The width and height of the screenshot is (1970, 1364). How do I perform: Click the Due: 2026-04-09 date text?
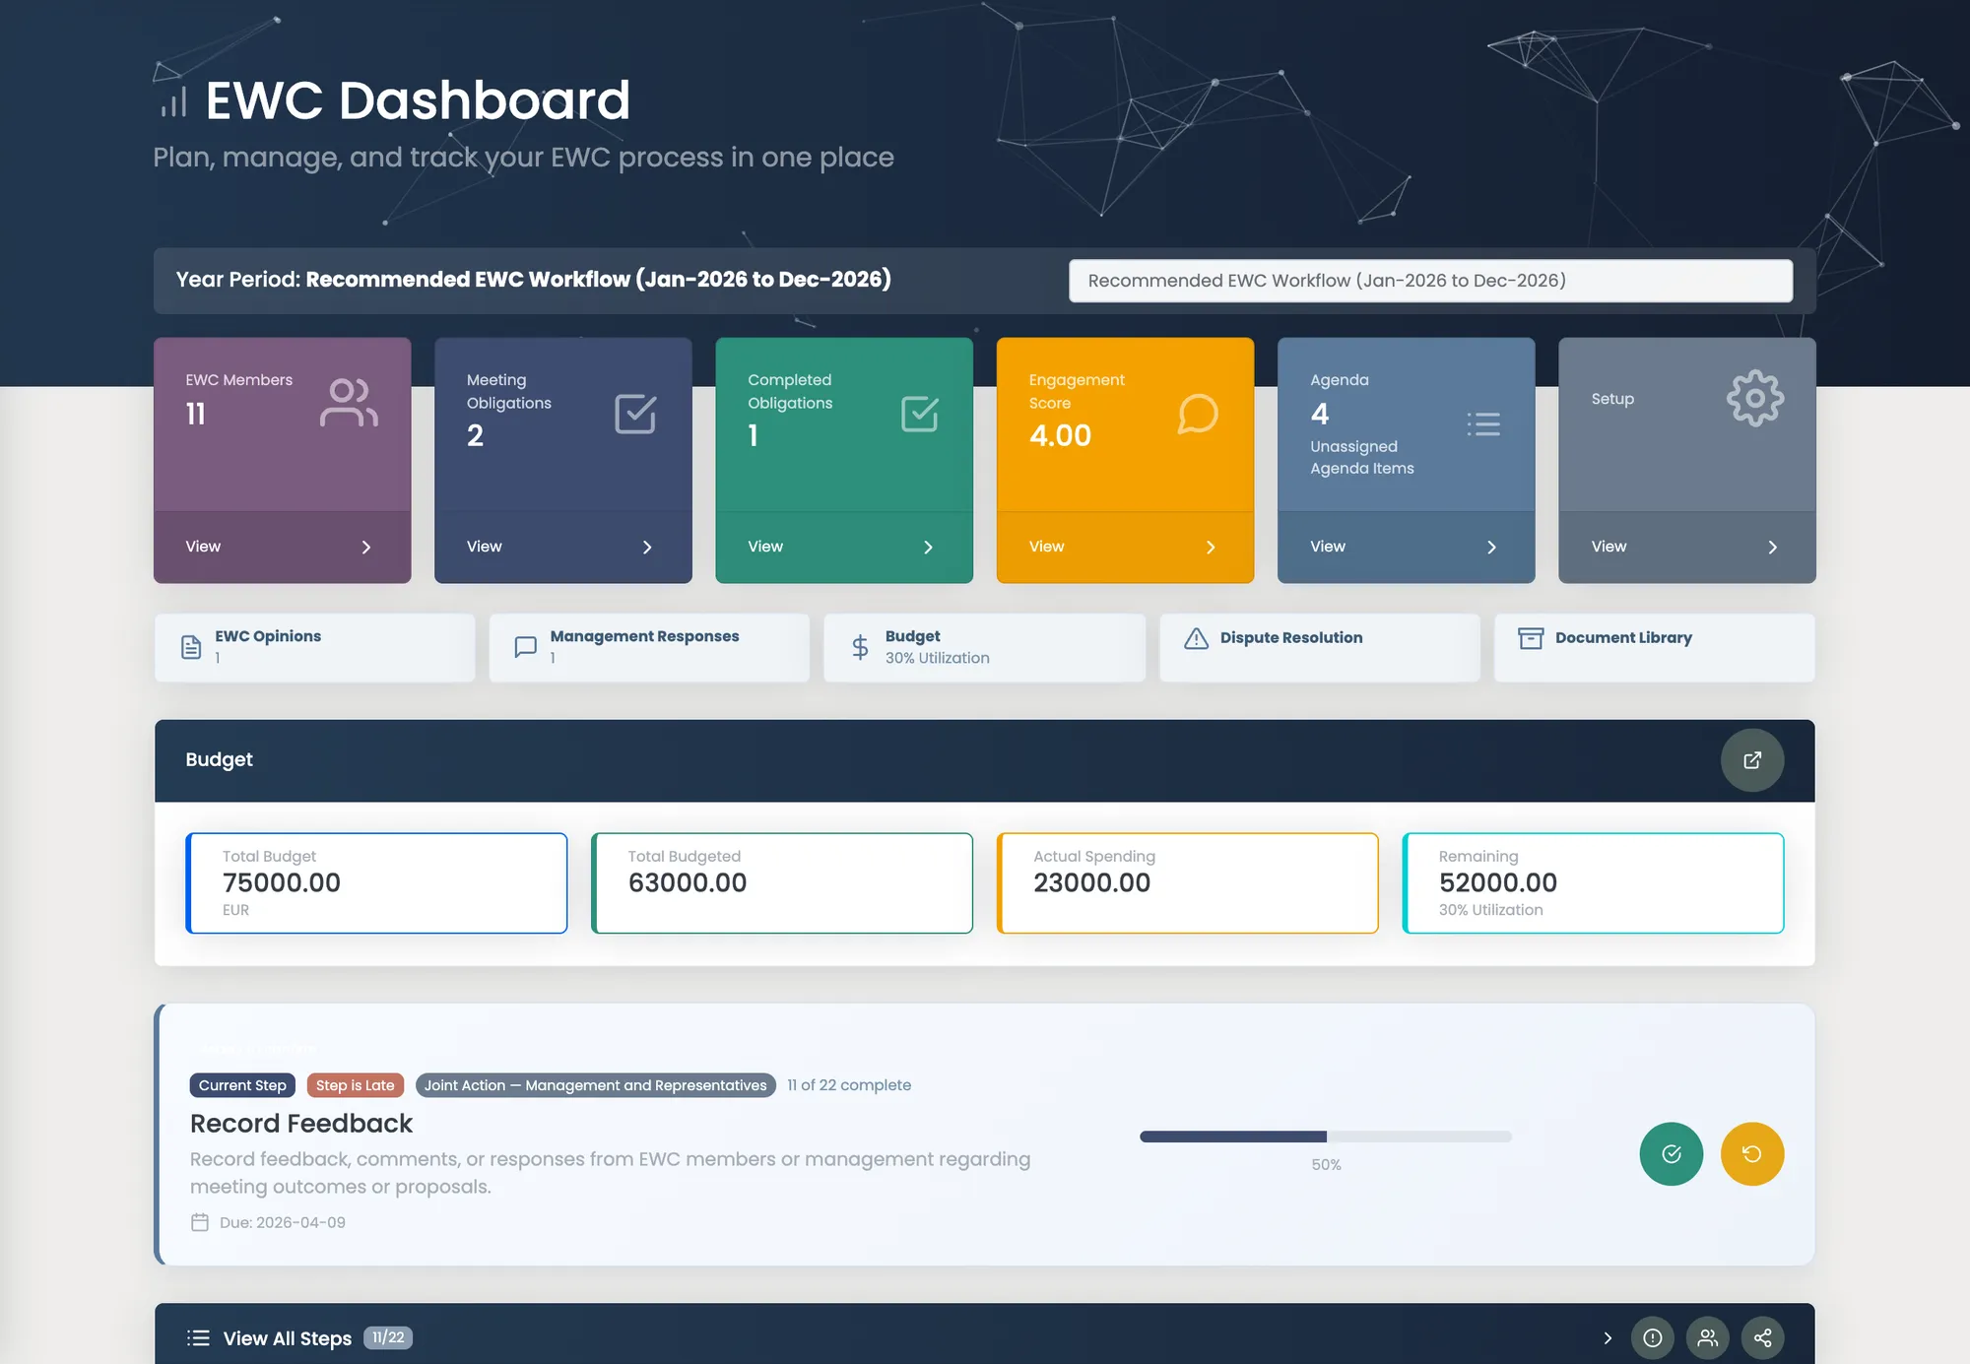pyautogui.click(x=283, y=1222)
